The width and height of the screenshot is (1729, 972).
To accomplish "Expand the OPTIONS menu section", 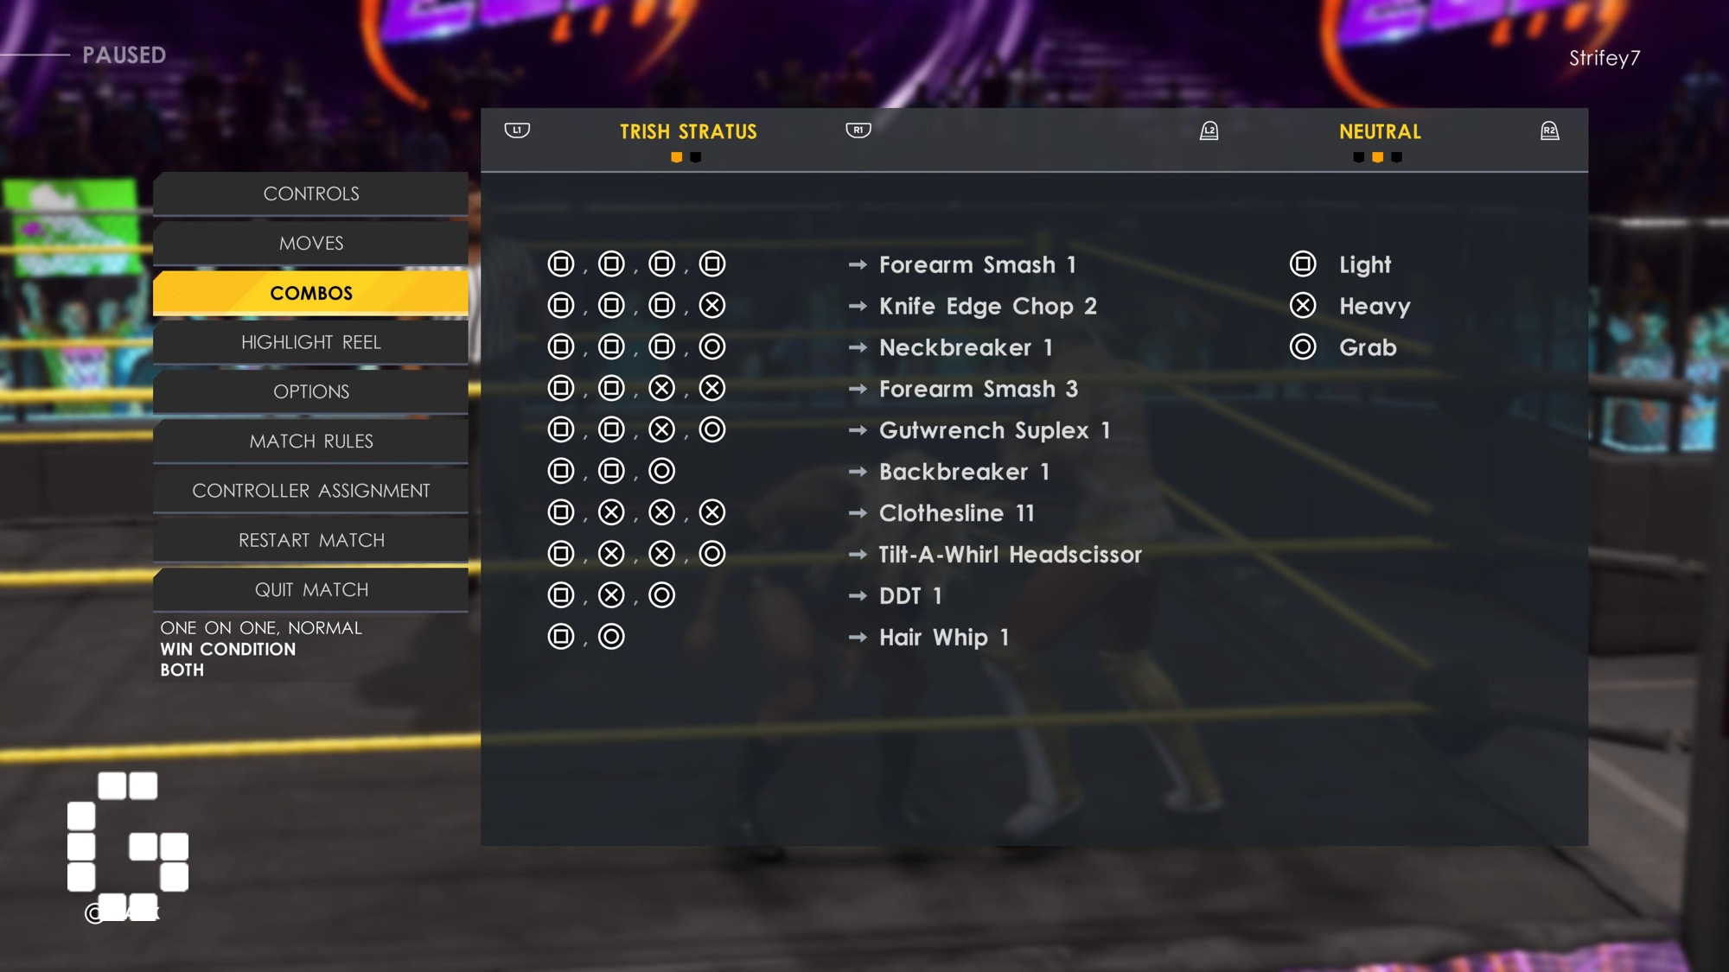I will (311, 391).
